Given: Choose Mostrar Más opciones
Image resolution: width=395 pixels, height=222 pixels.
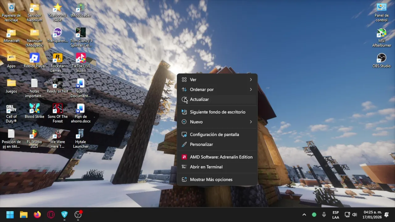Looking at the screenshot, I should (217, 179).
